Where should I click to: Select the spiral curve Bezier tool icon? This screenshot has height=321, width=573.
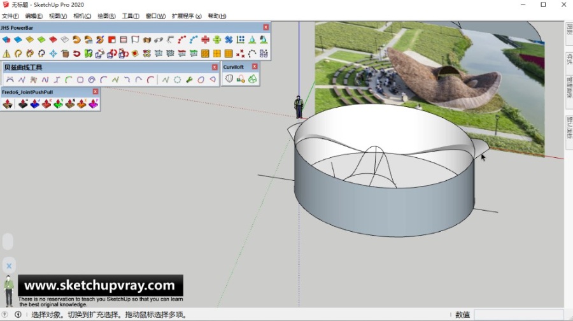[92, 80]
